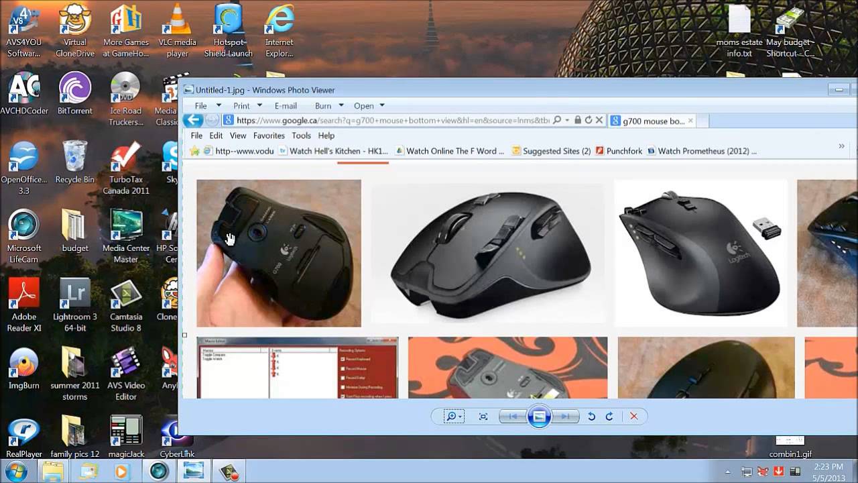
Task: Click the taskbar clock showing 2:23 PM
Action: point(829,472)
